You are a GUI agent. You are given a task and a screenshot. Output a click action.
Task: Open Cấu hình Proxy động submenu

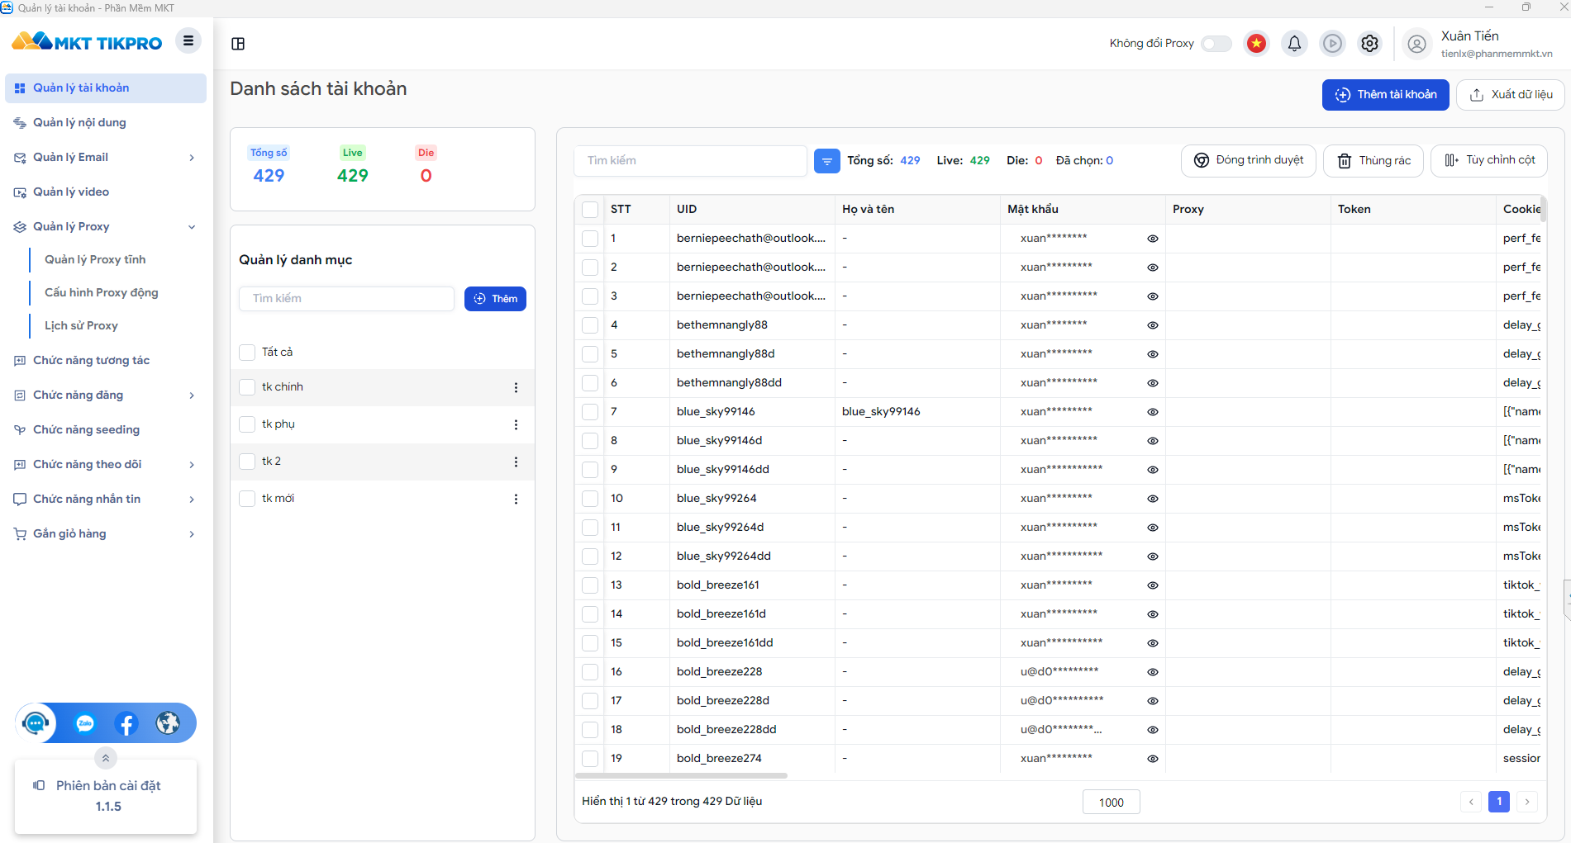tap(102, 293)
